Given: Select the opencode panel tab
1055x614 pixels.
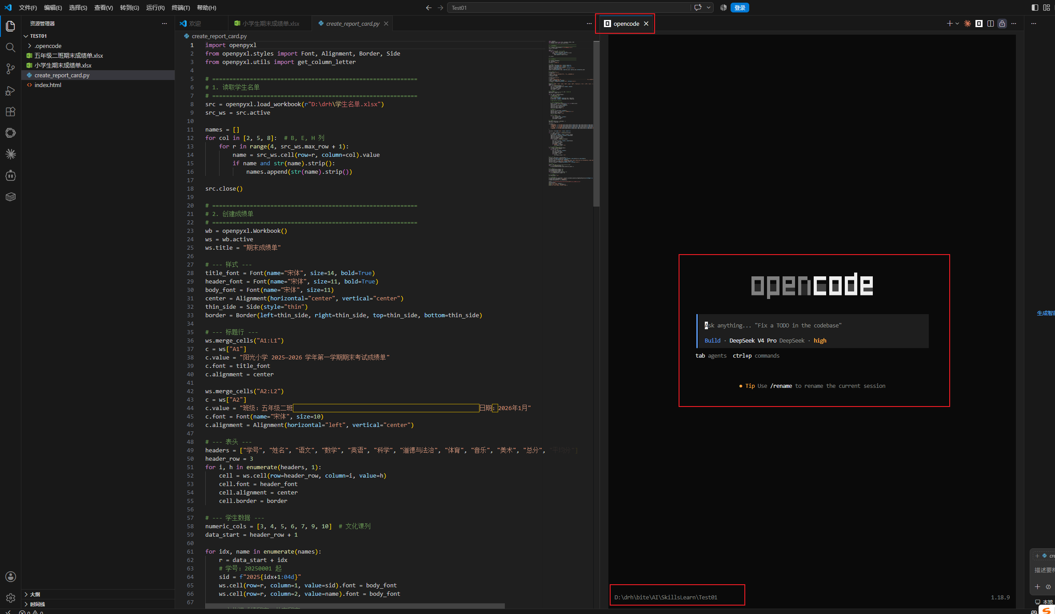Looking at the screenshot, I should point(626,24).
